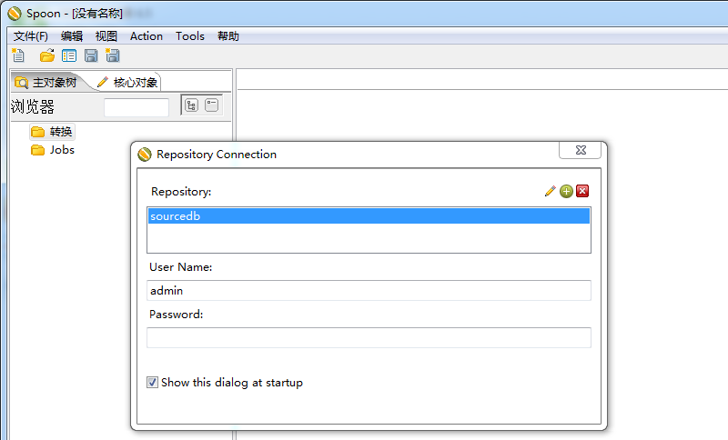Focus the User Name field containing admin
Screen dimensions: 728x440
pyautogui.click(x=369, y=291)
